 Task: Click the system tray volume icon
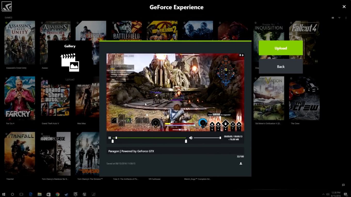point(328,194)
